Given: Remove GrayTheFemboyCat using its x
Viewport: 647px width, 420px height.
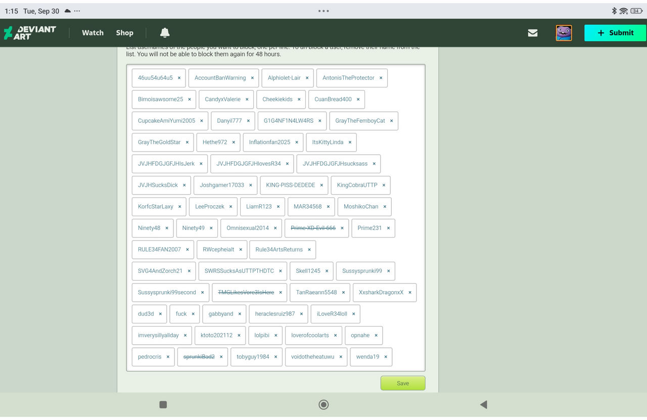Looking at the screenshot, I should (x=391, y=121).
